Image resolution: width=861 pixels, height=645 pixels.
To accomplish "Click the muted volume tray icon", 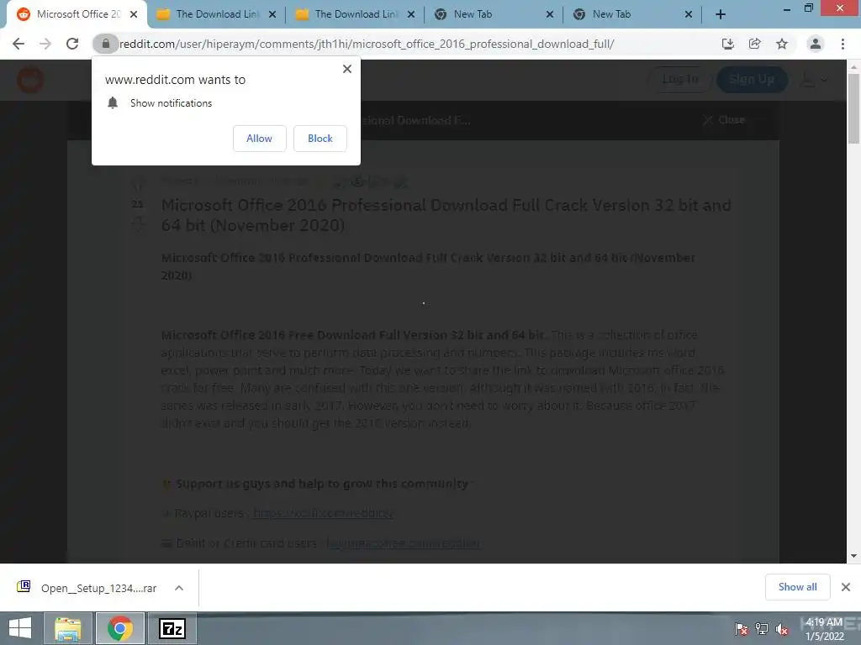I will click(x=782, y=628).
